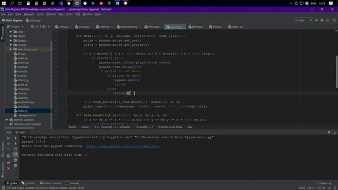The width and height of the screenshot is (338, 190).
Task: Toggle the Structure side tool button
Action: pos(3,149)
